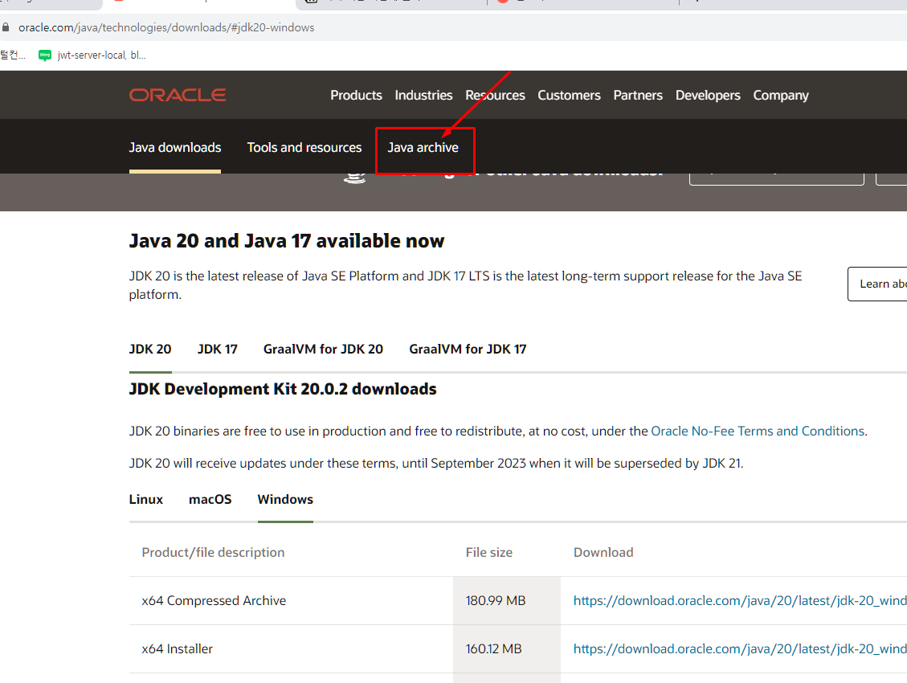Click the File size column header
Image resolution: width=907 pixels, height=683 pixels.
[x=488, y=552]
